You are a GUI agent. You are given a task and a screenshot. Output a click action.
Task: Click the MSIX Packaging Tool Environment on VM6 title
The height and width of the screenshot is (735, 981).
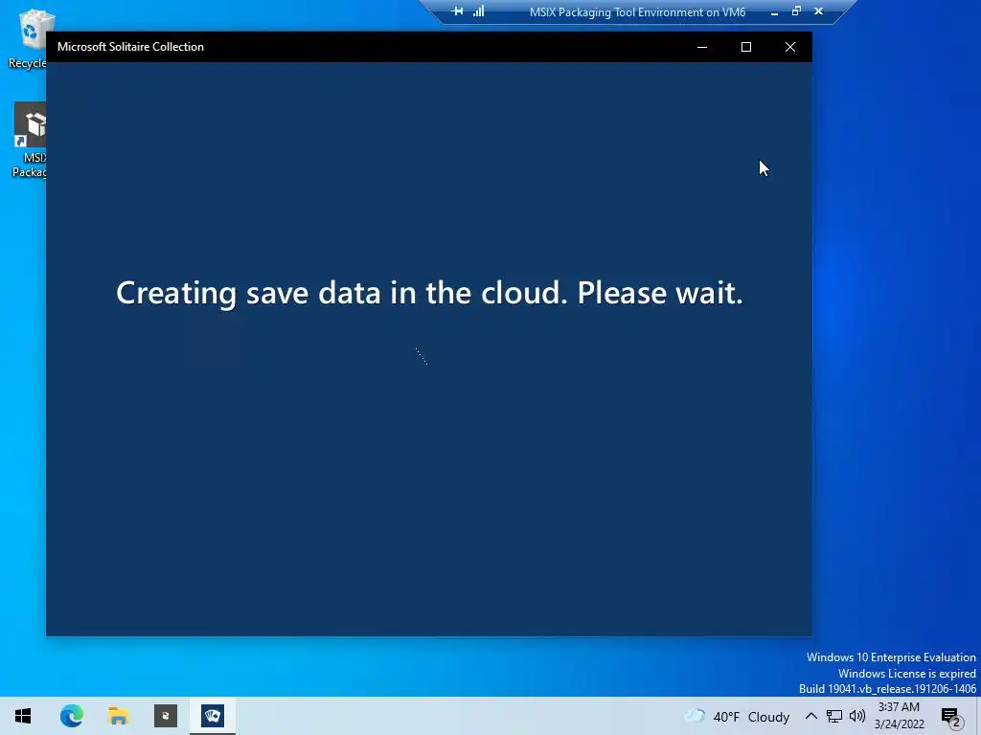pos(637,11)
